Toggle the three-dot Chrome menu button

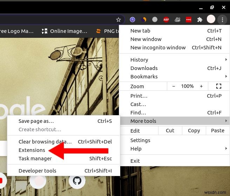[222, 20]
